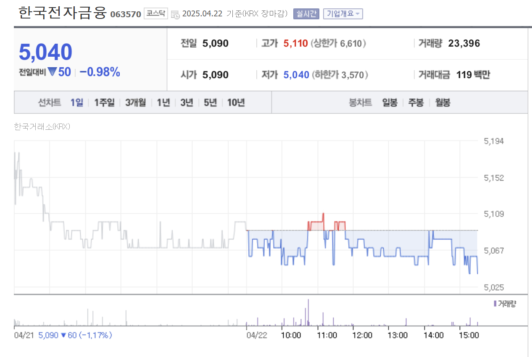Click the stock code 063570
532x357 pixels.
pyautogui.click(x=126, y=14)
